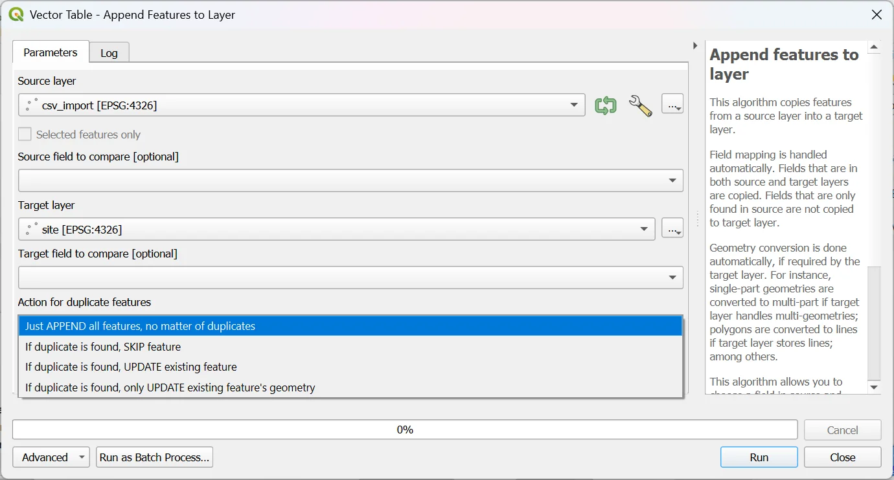Image resolution: width=894 pixels, height=480 pixels.
Task: Expand the Source layer csv_import dropdown
Action: click(301, 105)
